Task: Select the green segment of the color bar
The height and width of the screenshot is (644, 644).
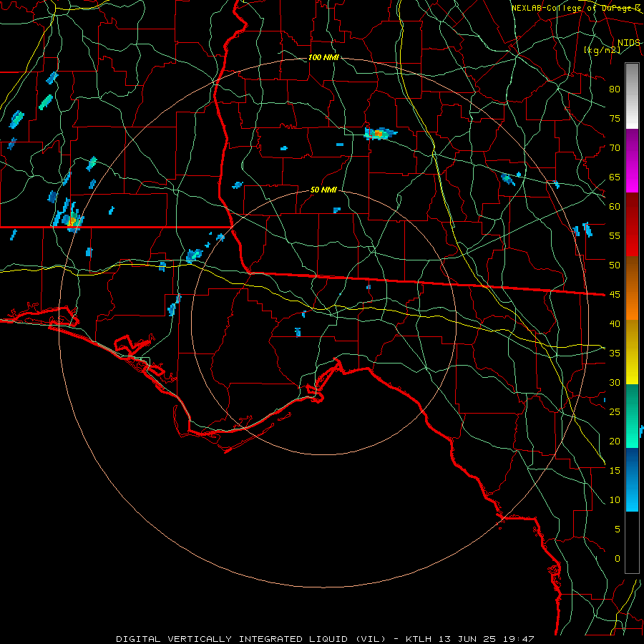Action: tap(632, 416)
